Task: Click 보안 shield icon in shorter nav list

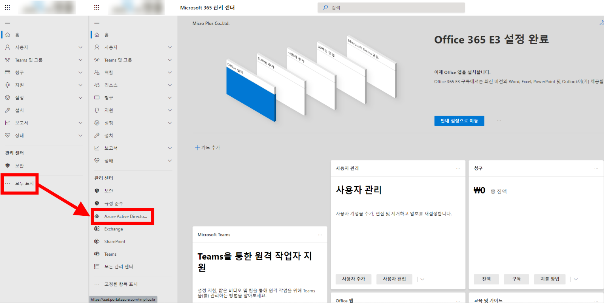Action: [x=8, y=165]
